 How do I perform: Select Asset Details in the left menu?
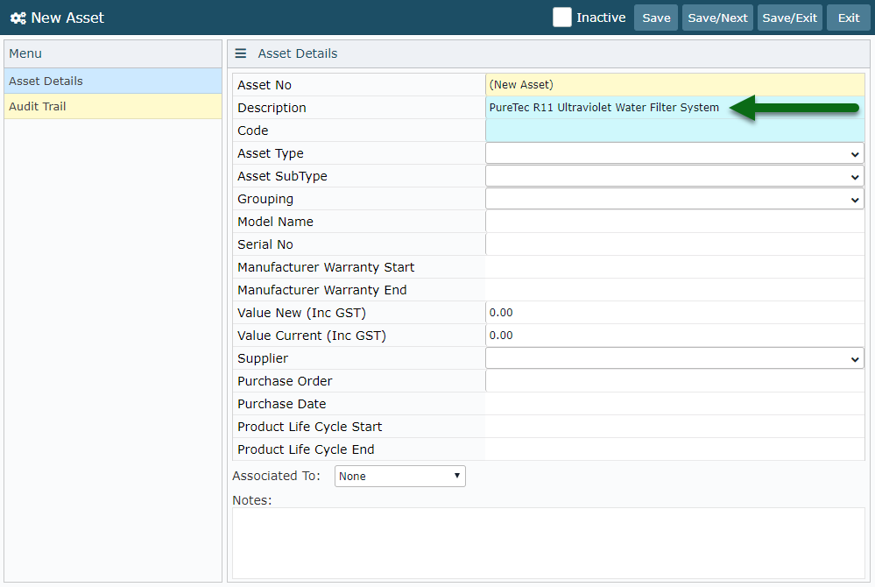(113, 81)
